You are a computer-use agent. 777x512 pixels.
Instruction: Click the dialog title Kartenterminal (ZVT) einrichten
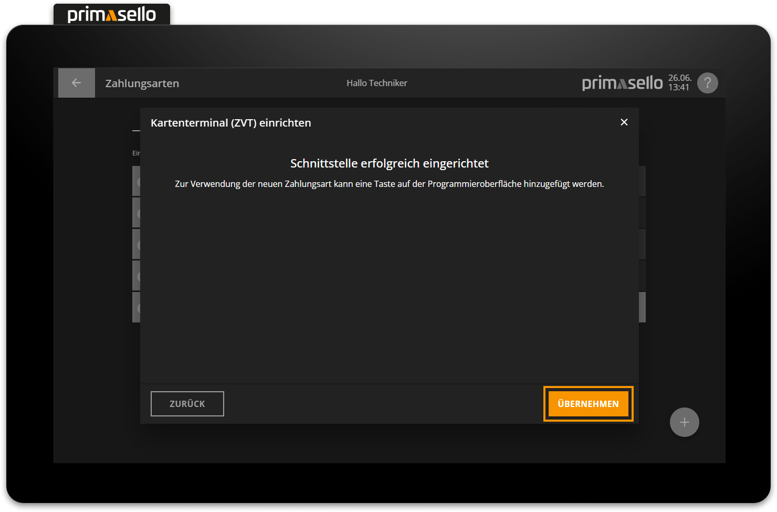click(x=231, y=123)
